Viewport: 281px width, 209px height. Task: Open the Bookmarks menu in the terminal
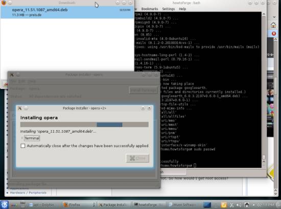150,9
